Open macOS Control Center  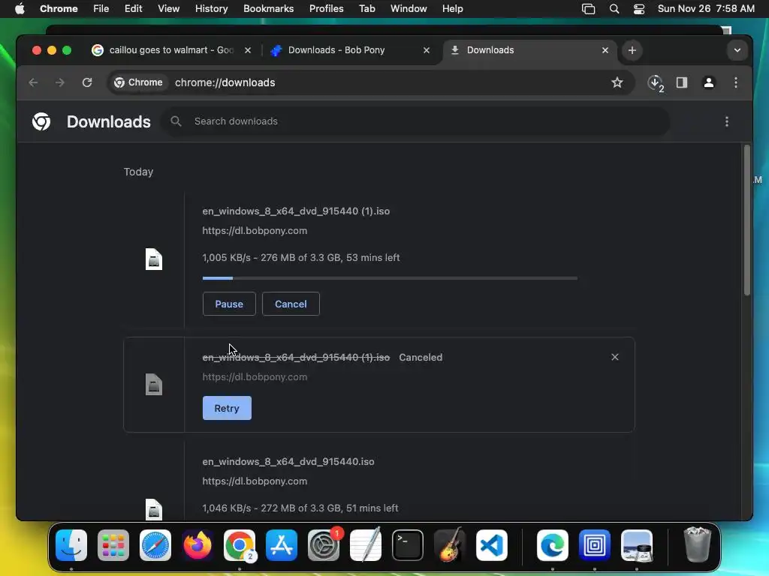(639, 9)
